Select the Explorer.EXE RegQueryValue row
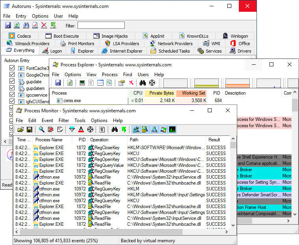 [x=122, y=165]
